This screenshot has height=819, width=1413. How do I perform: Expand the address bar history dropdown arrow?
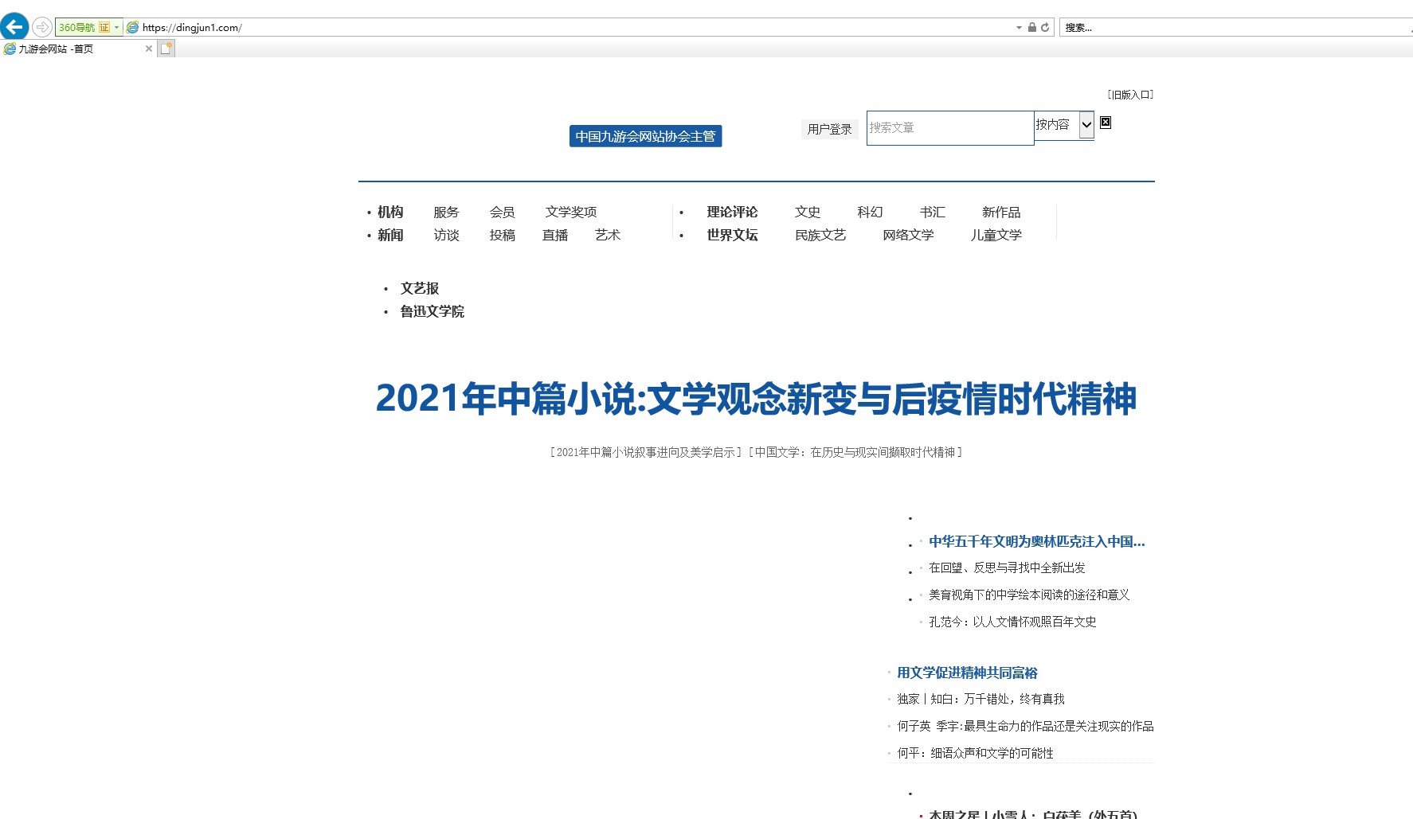click(x=1019, y=27)
